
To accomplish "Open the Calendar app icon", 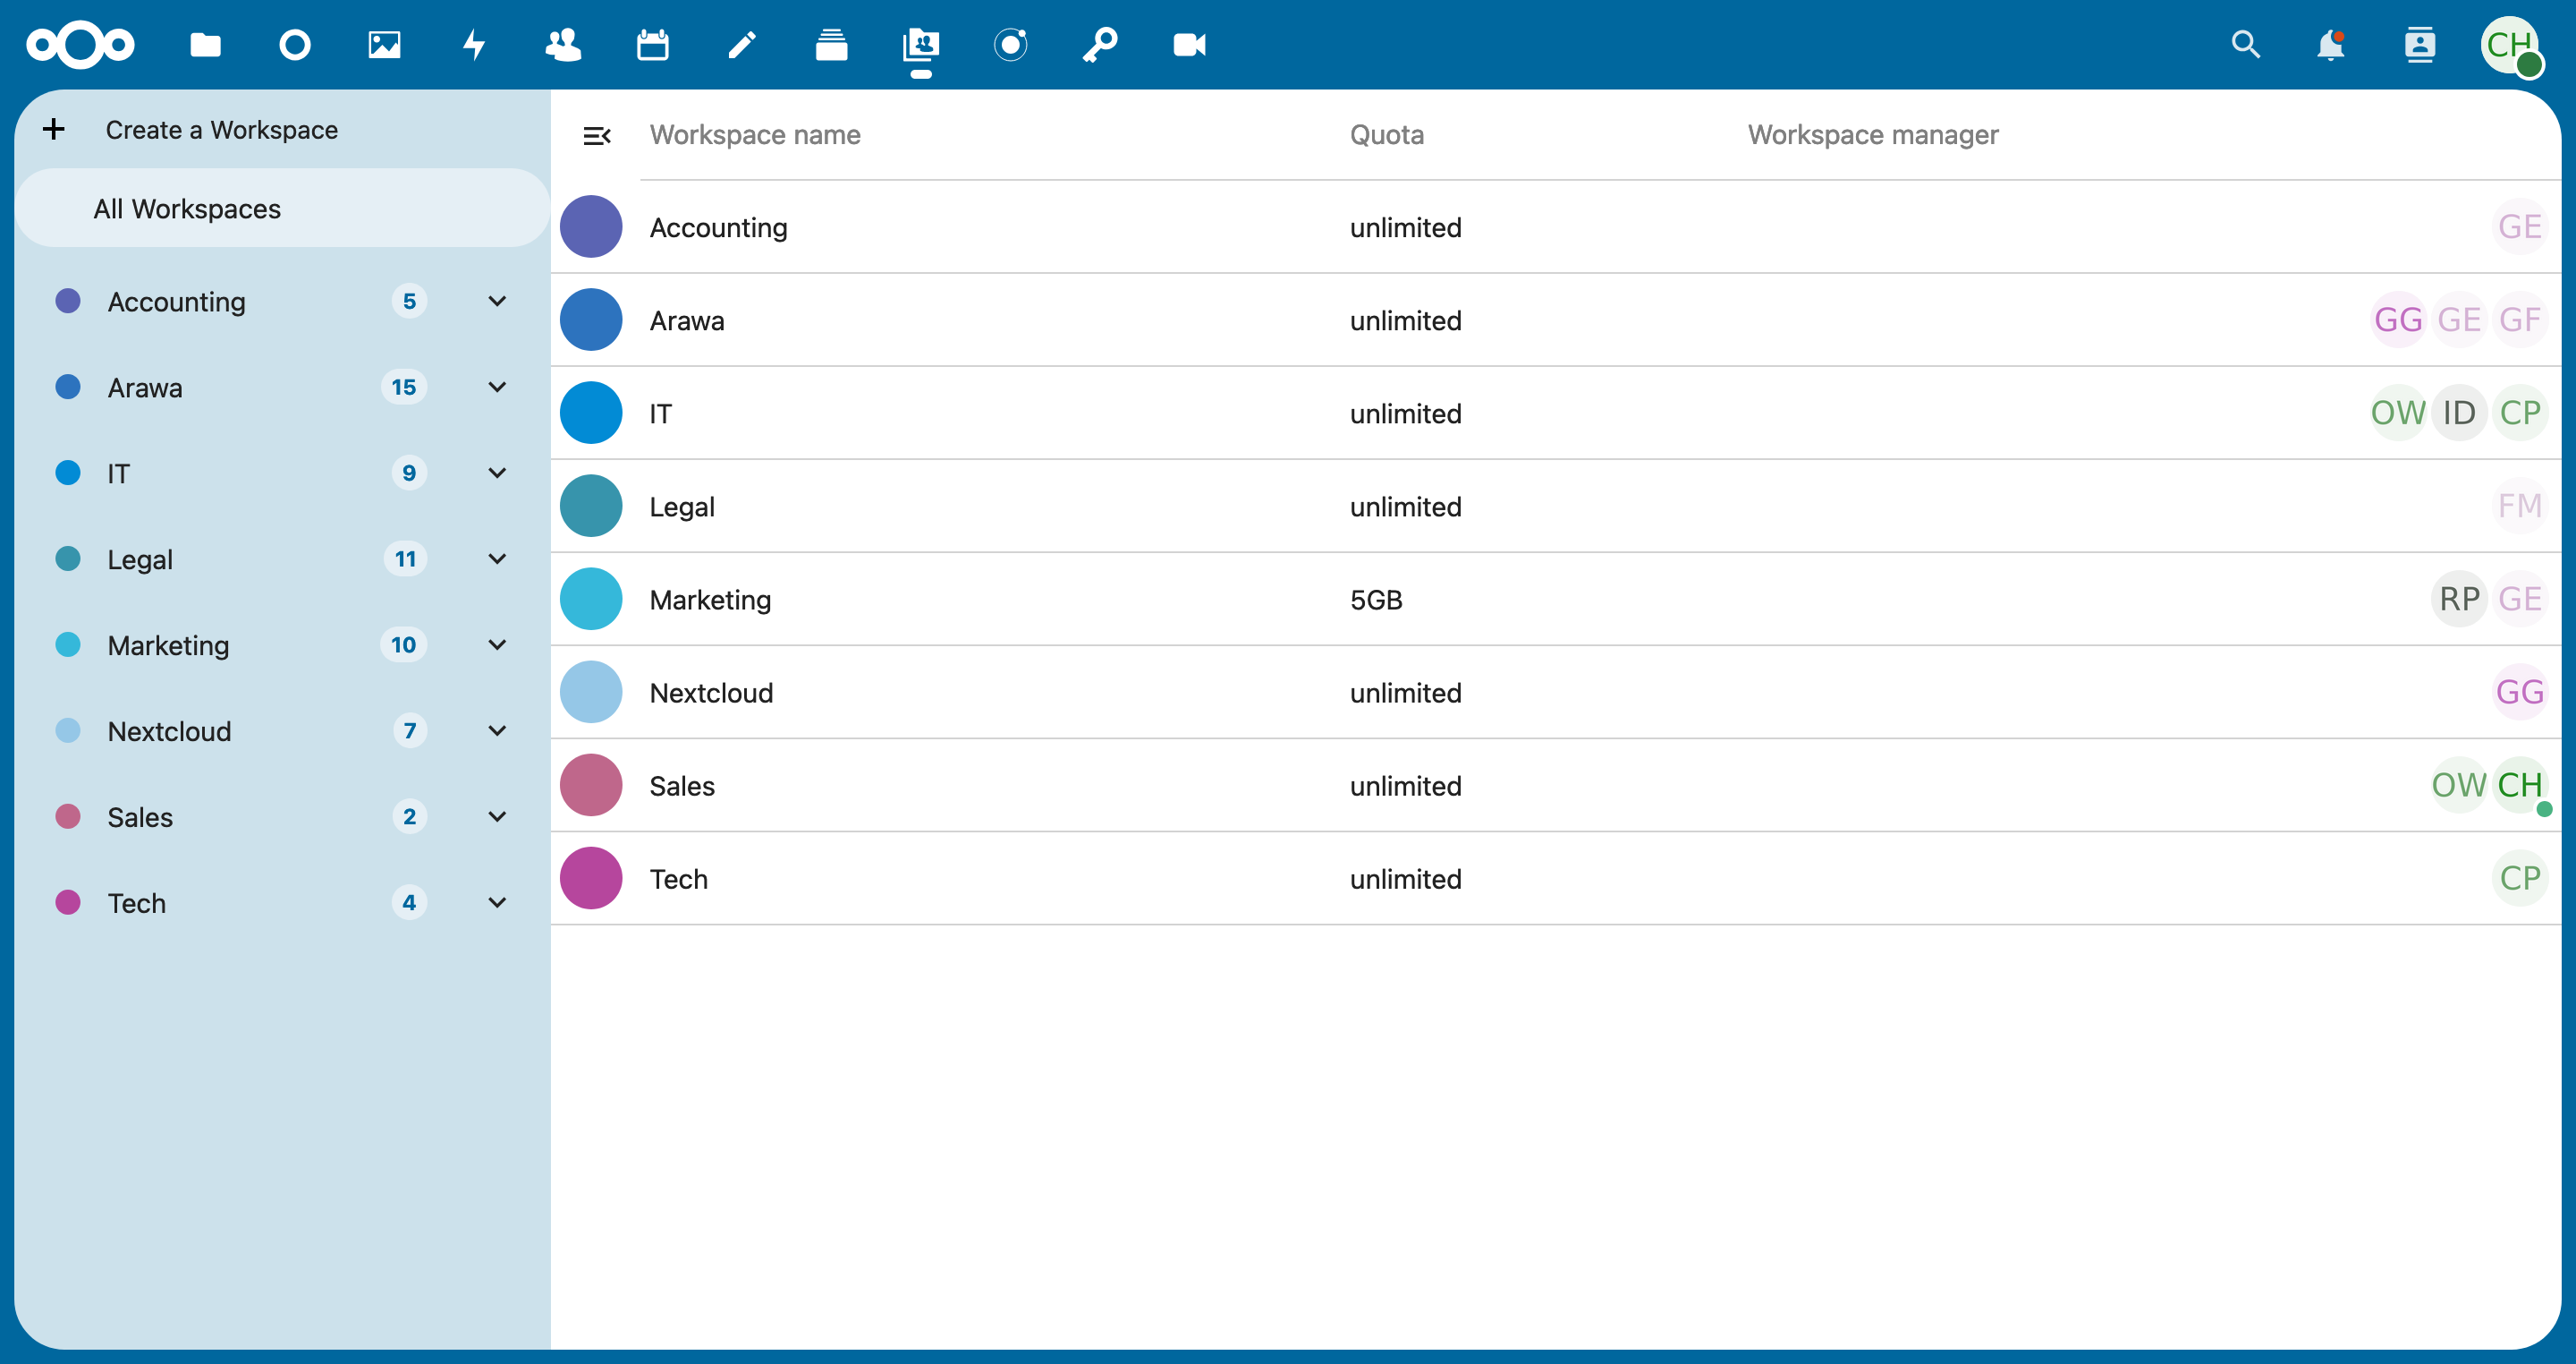I will tap(652, 45).
